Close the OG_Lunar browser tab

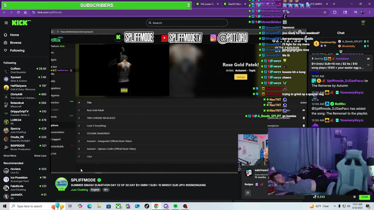click(x=218, y=4)
